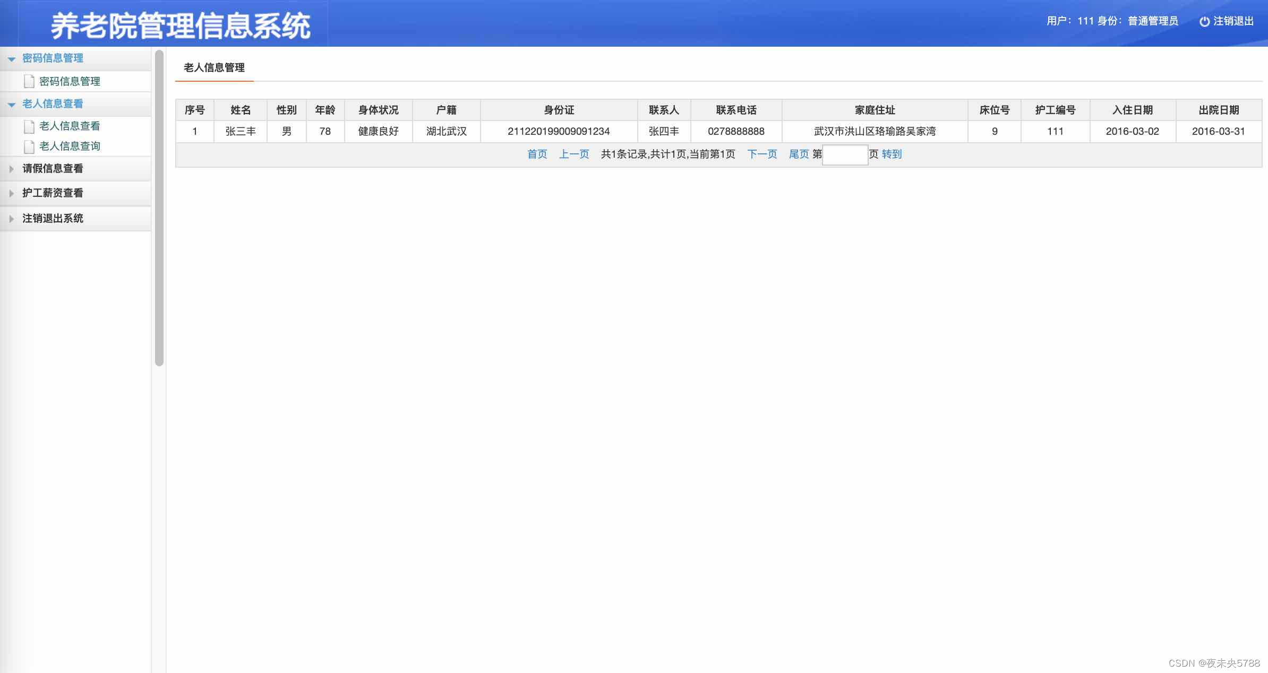Click the 出院日期 column header
Image resolution: width=1268 pixels, height=673 pixels.
coord(1219,110)
